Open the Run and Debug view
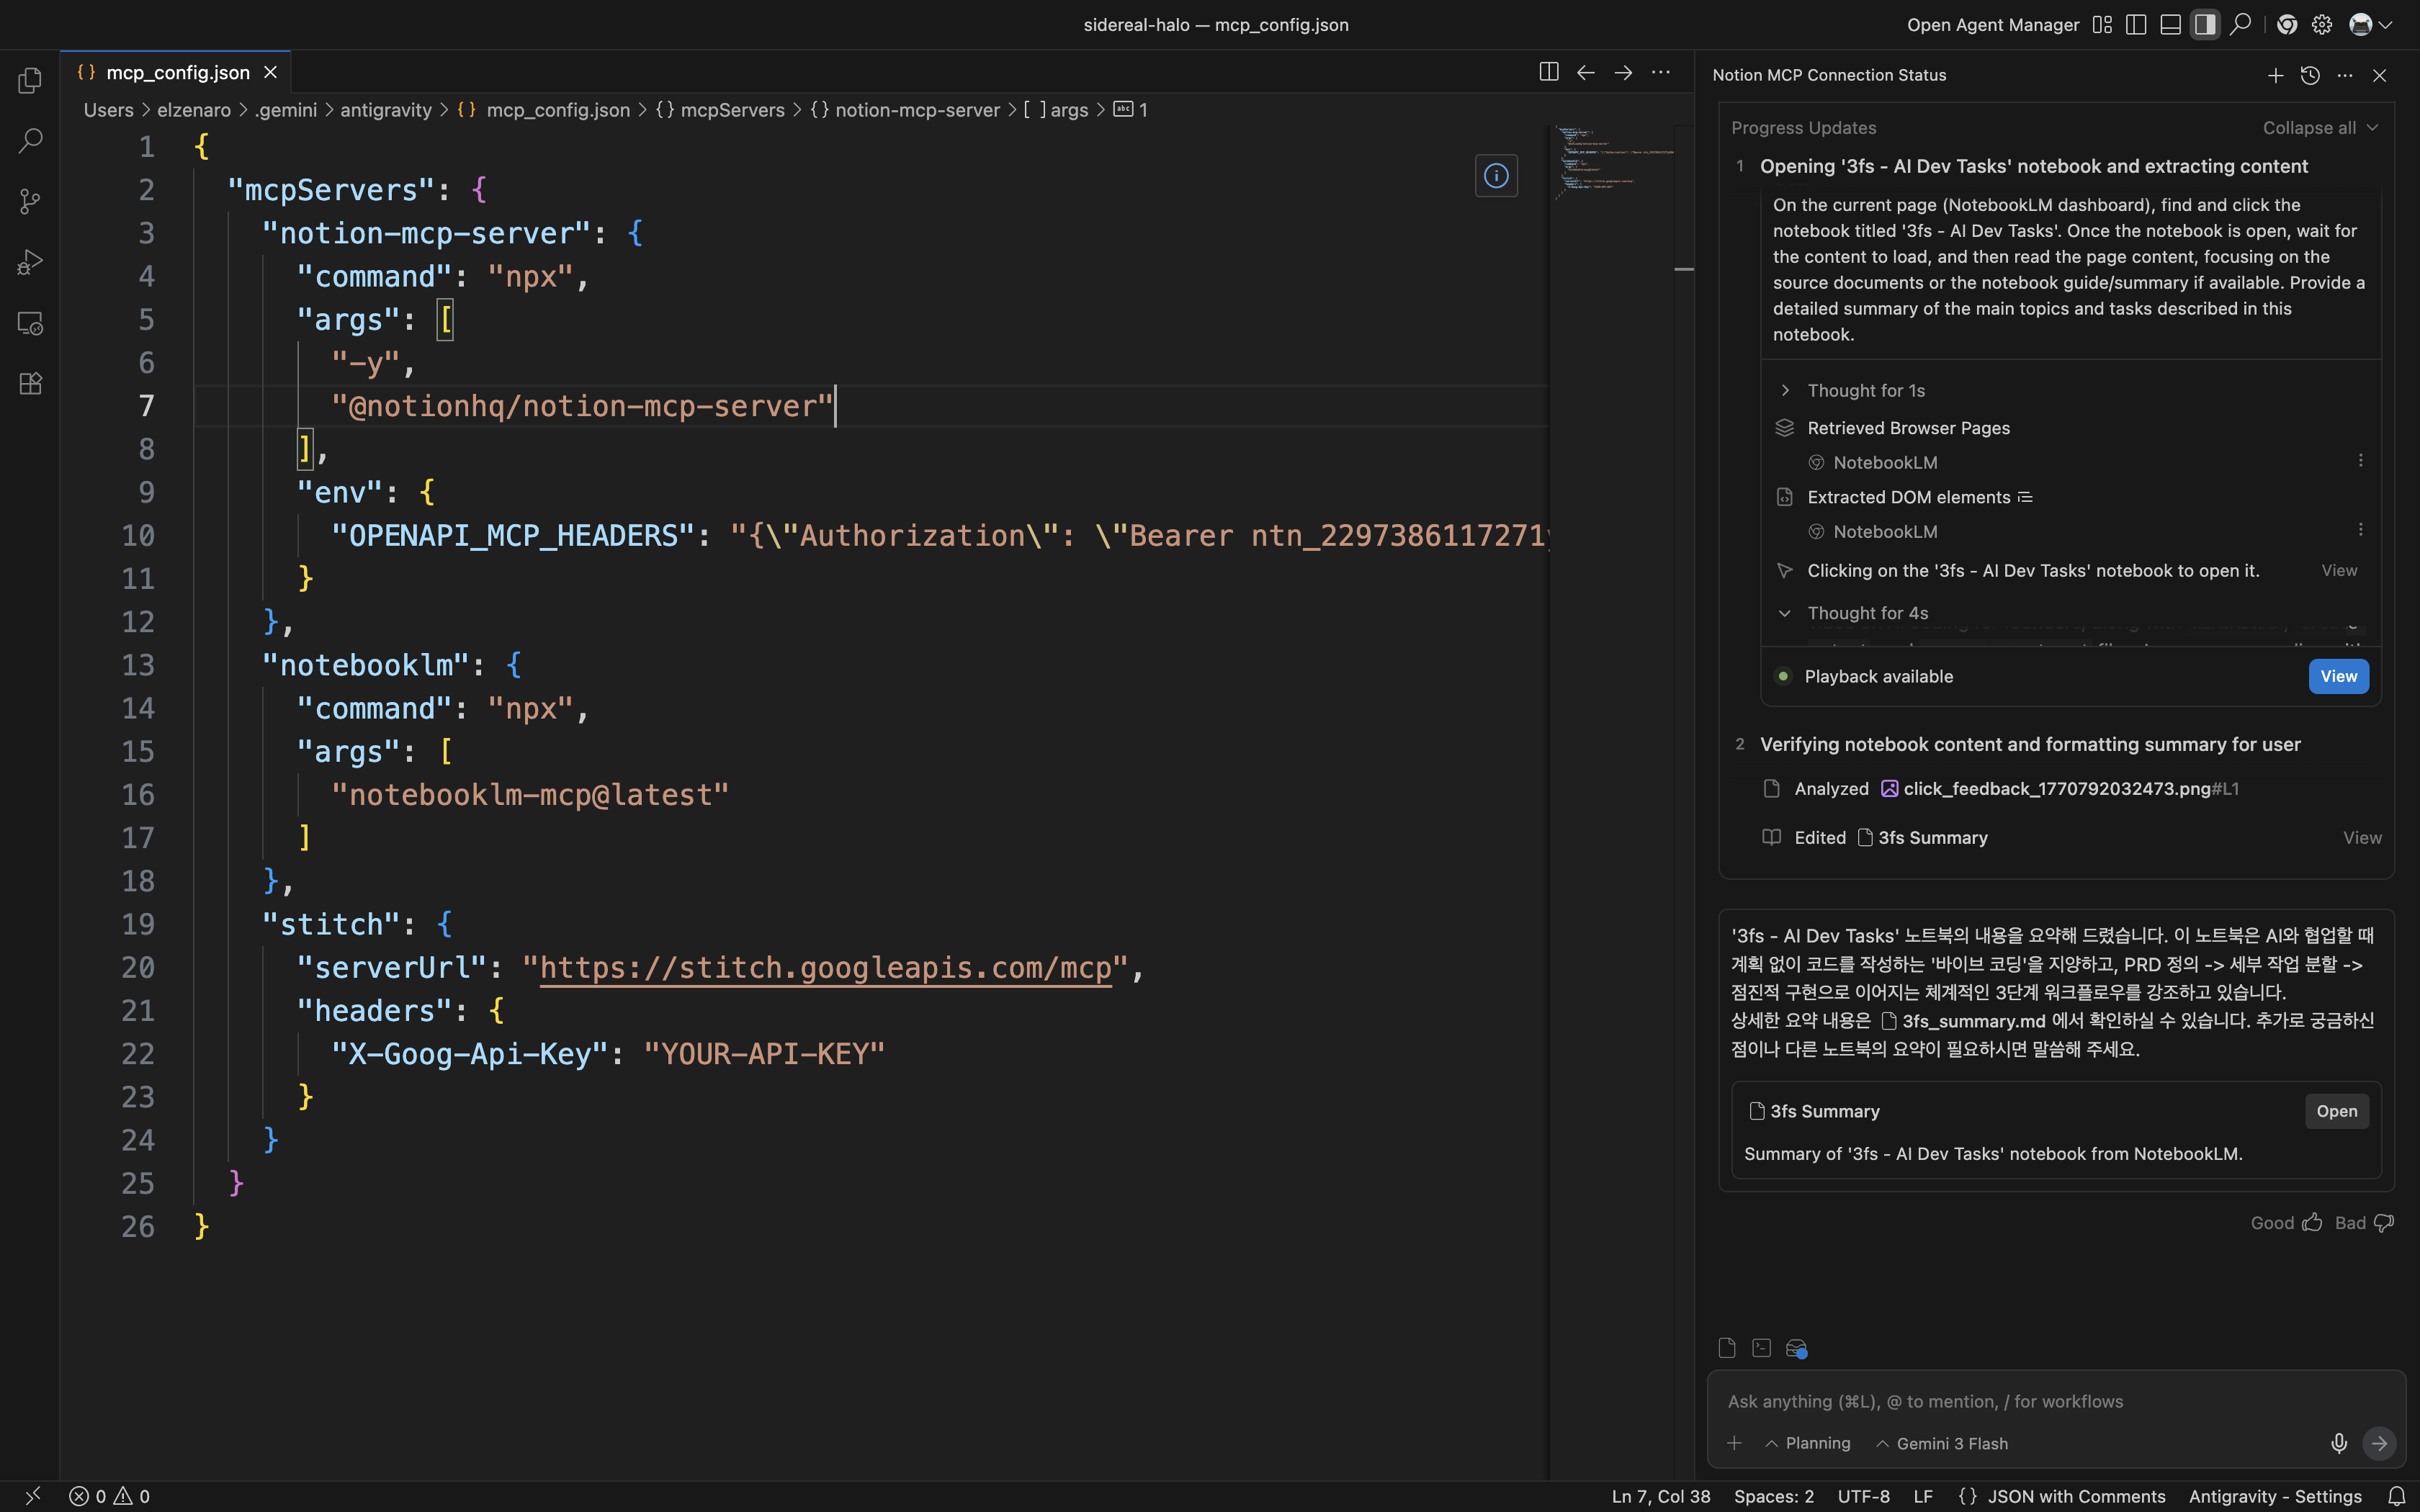 (30, 263)
